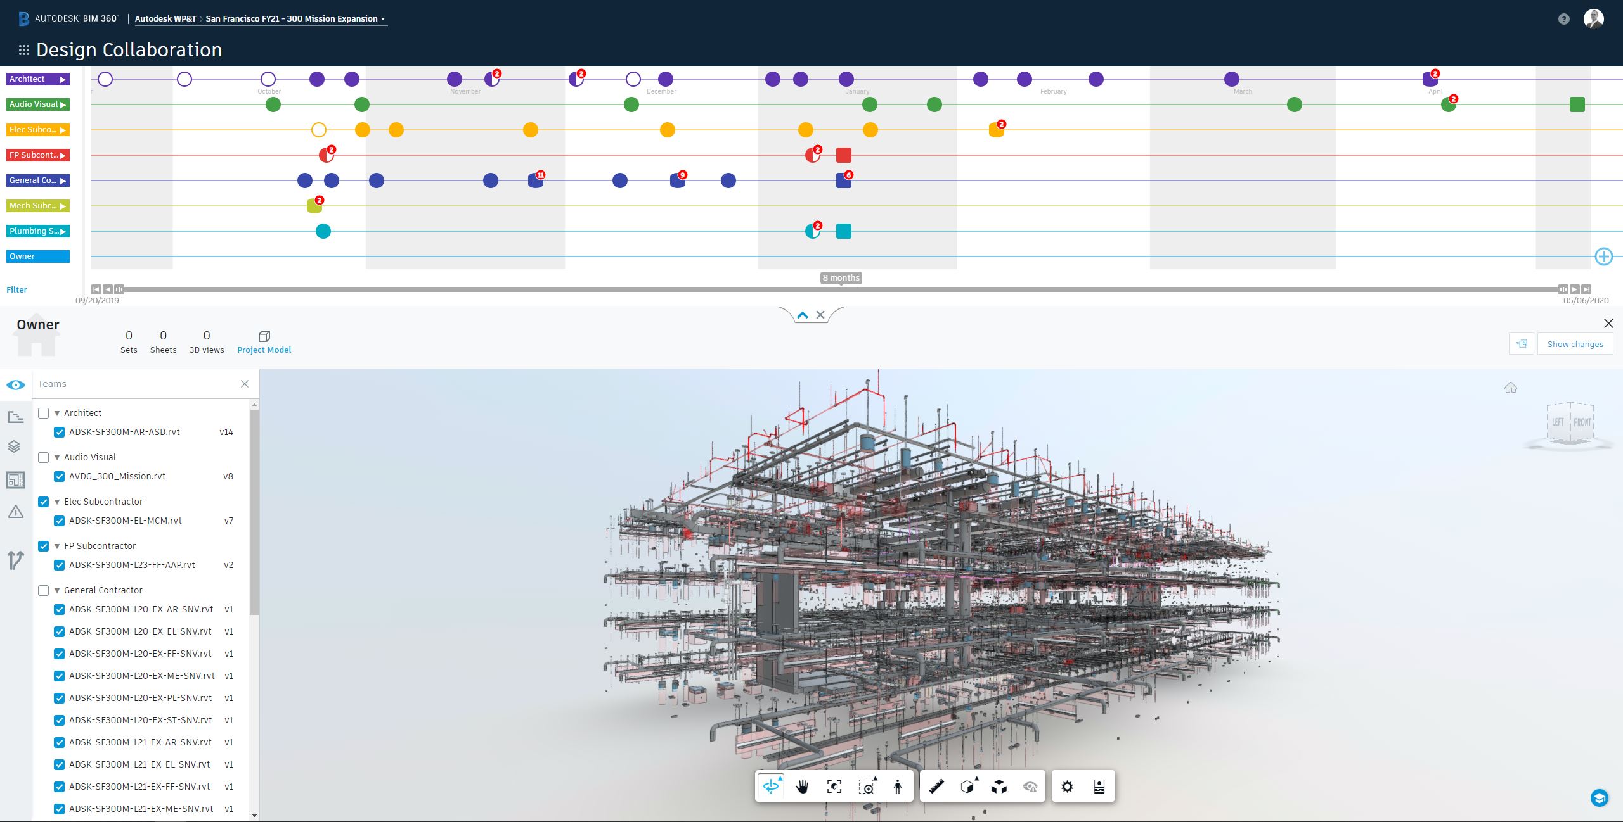Click the user profile avatar
The width and height of the screenshot is (1623, 822).
point(1594,18)
